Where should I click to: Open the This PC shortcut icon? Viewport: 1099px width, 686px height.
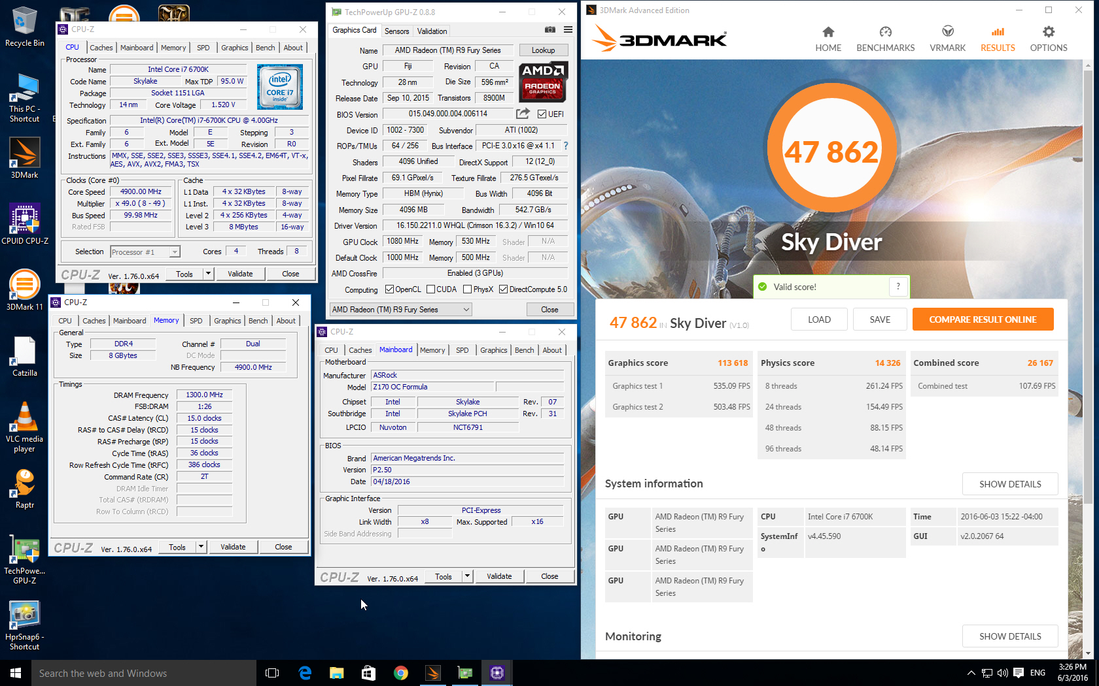pos(24,98)
